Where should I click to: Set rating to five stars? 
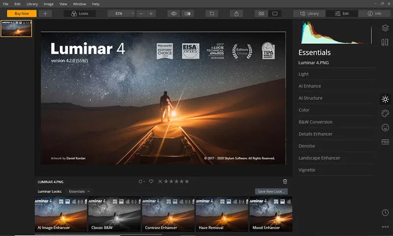pos(187,181)
